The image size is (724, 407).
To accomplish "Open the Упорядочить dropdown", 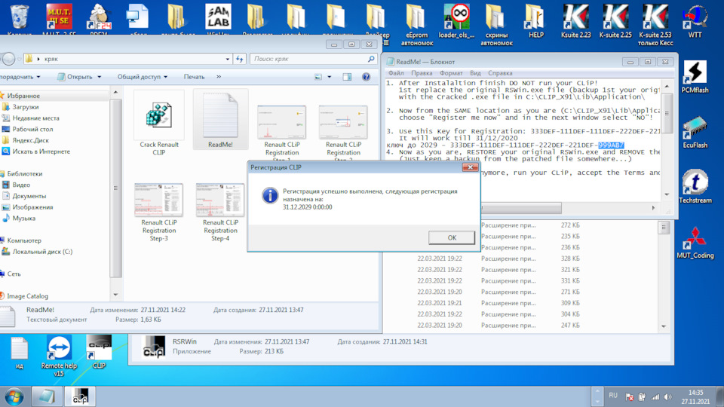I will point(20,77).
